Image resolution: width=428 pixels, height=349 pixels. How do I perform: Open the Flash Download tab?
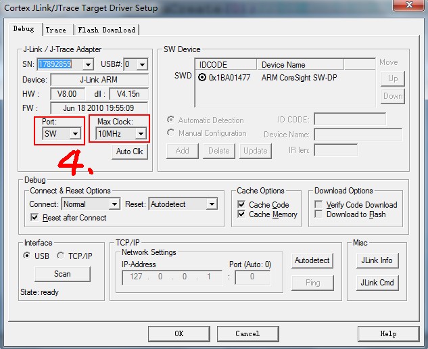point(106,30)
